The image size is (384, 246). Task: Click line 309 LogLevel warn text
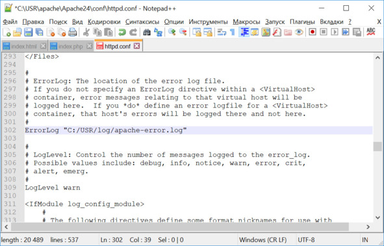click(x=53, y=187)
